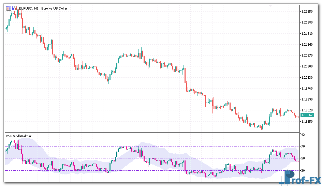
Task: Click the 1.19390 price scale label
Action: click(307, 99)
